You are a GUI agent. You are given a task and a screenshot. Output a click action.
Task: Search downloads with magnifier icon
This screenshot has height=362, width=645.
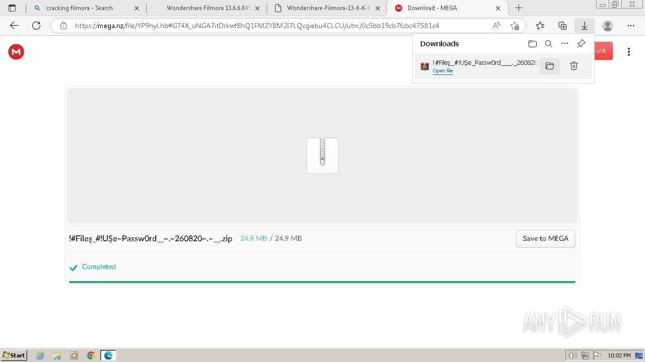(x=549, y=44)
